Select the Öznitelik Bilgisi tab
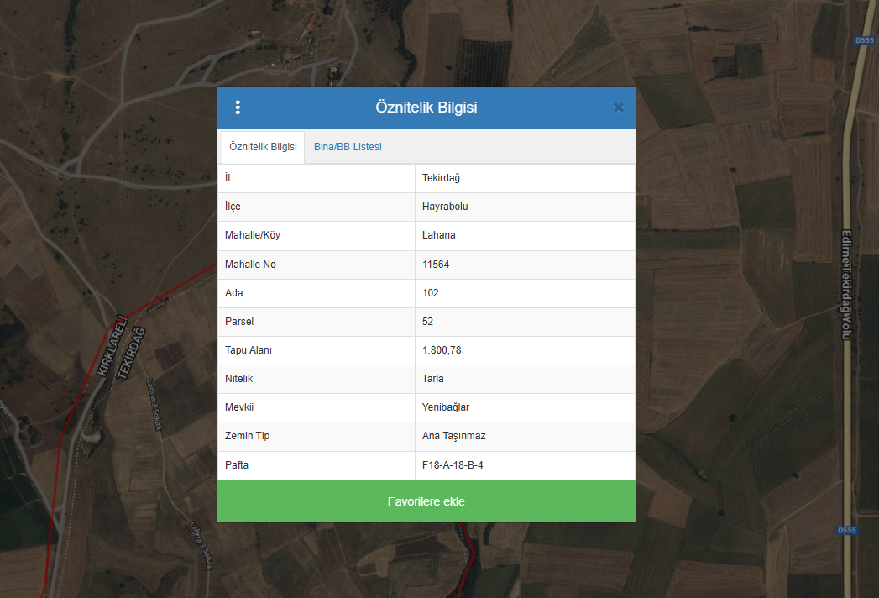The height and width of the screenshot is (598, 879). pos(263,147)
